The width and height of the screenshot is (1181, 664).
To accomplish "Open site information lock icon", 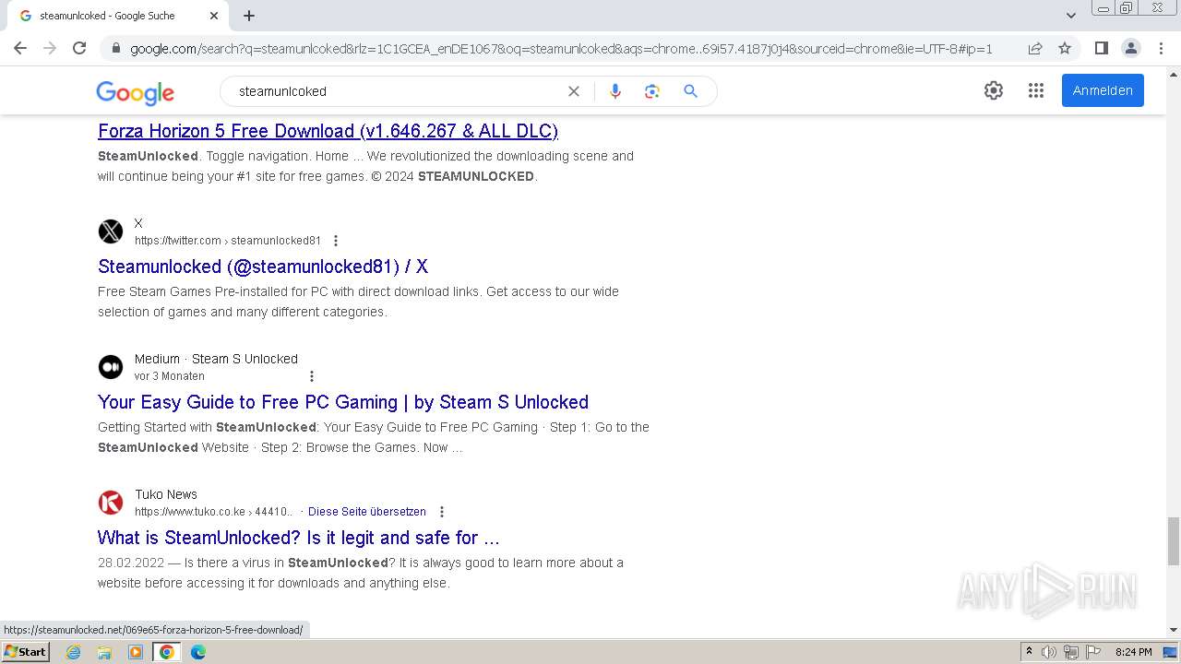I will click(115, 48).
